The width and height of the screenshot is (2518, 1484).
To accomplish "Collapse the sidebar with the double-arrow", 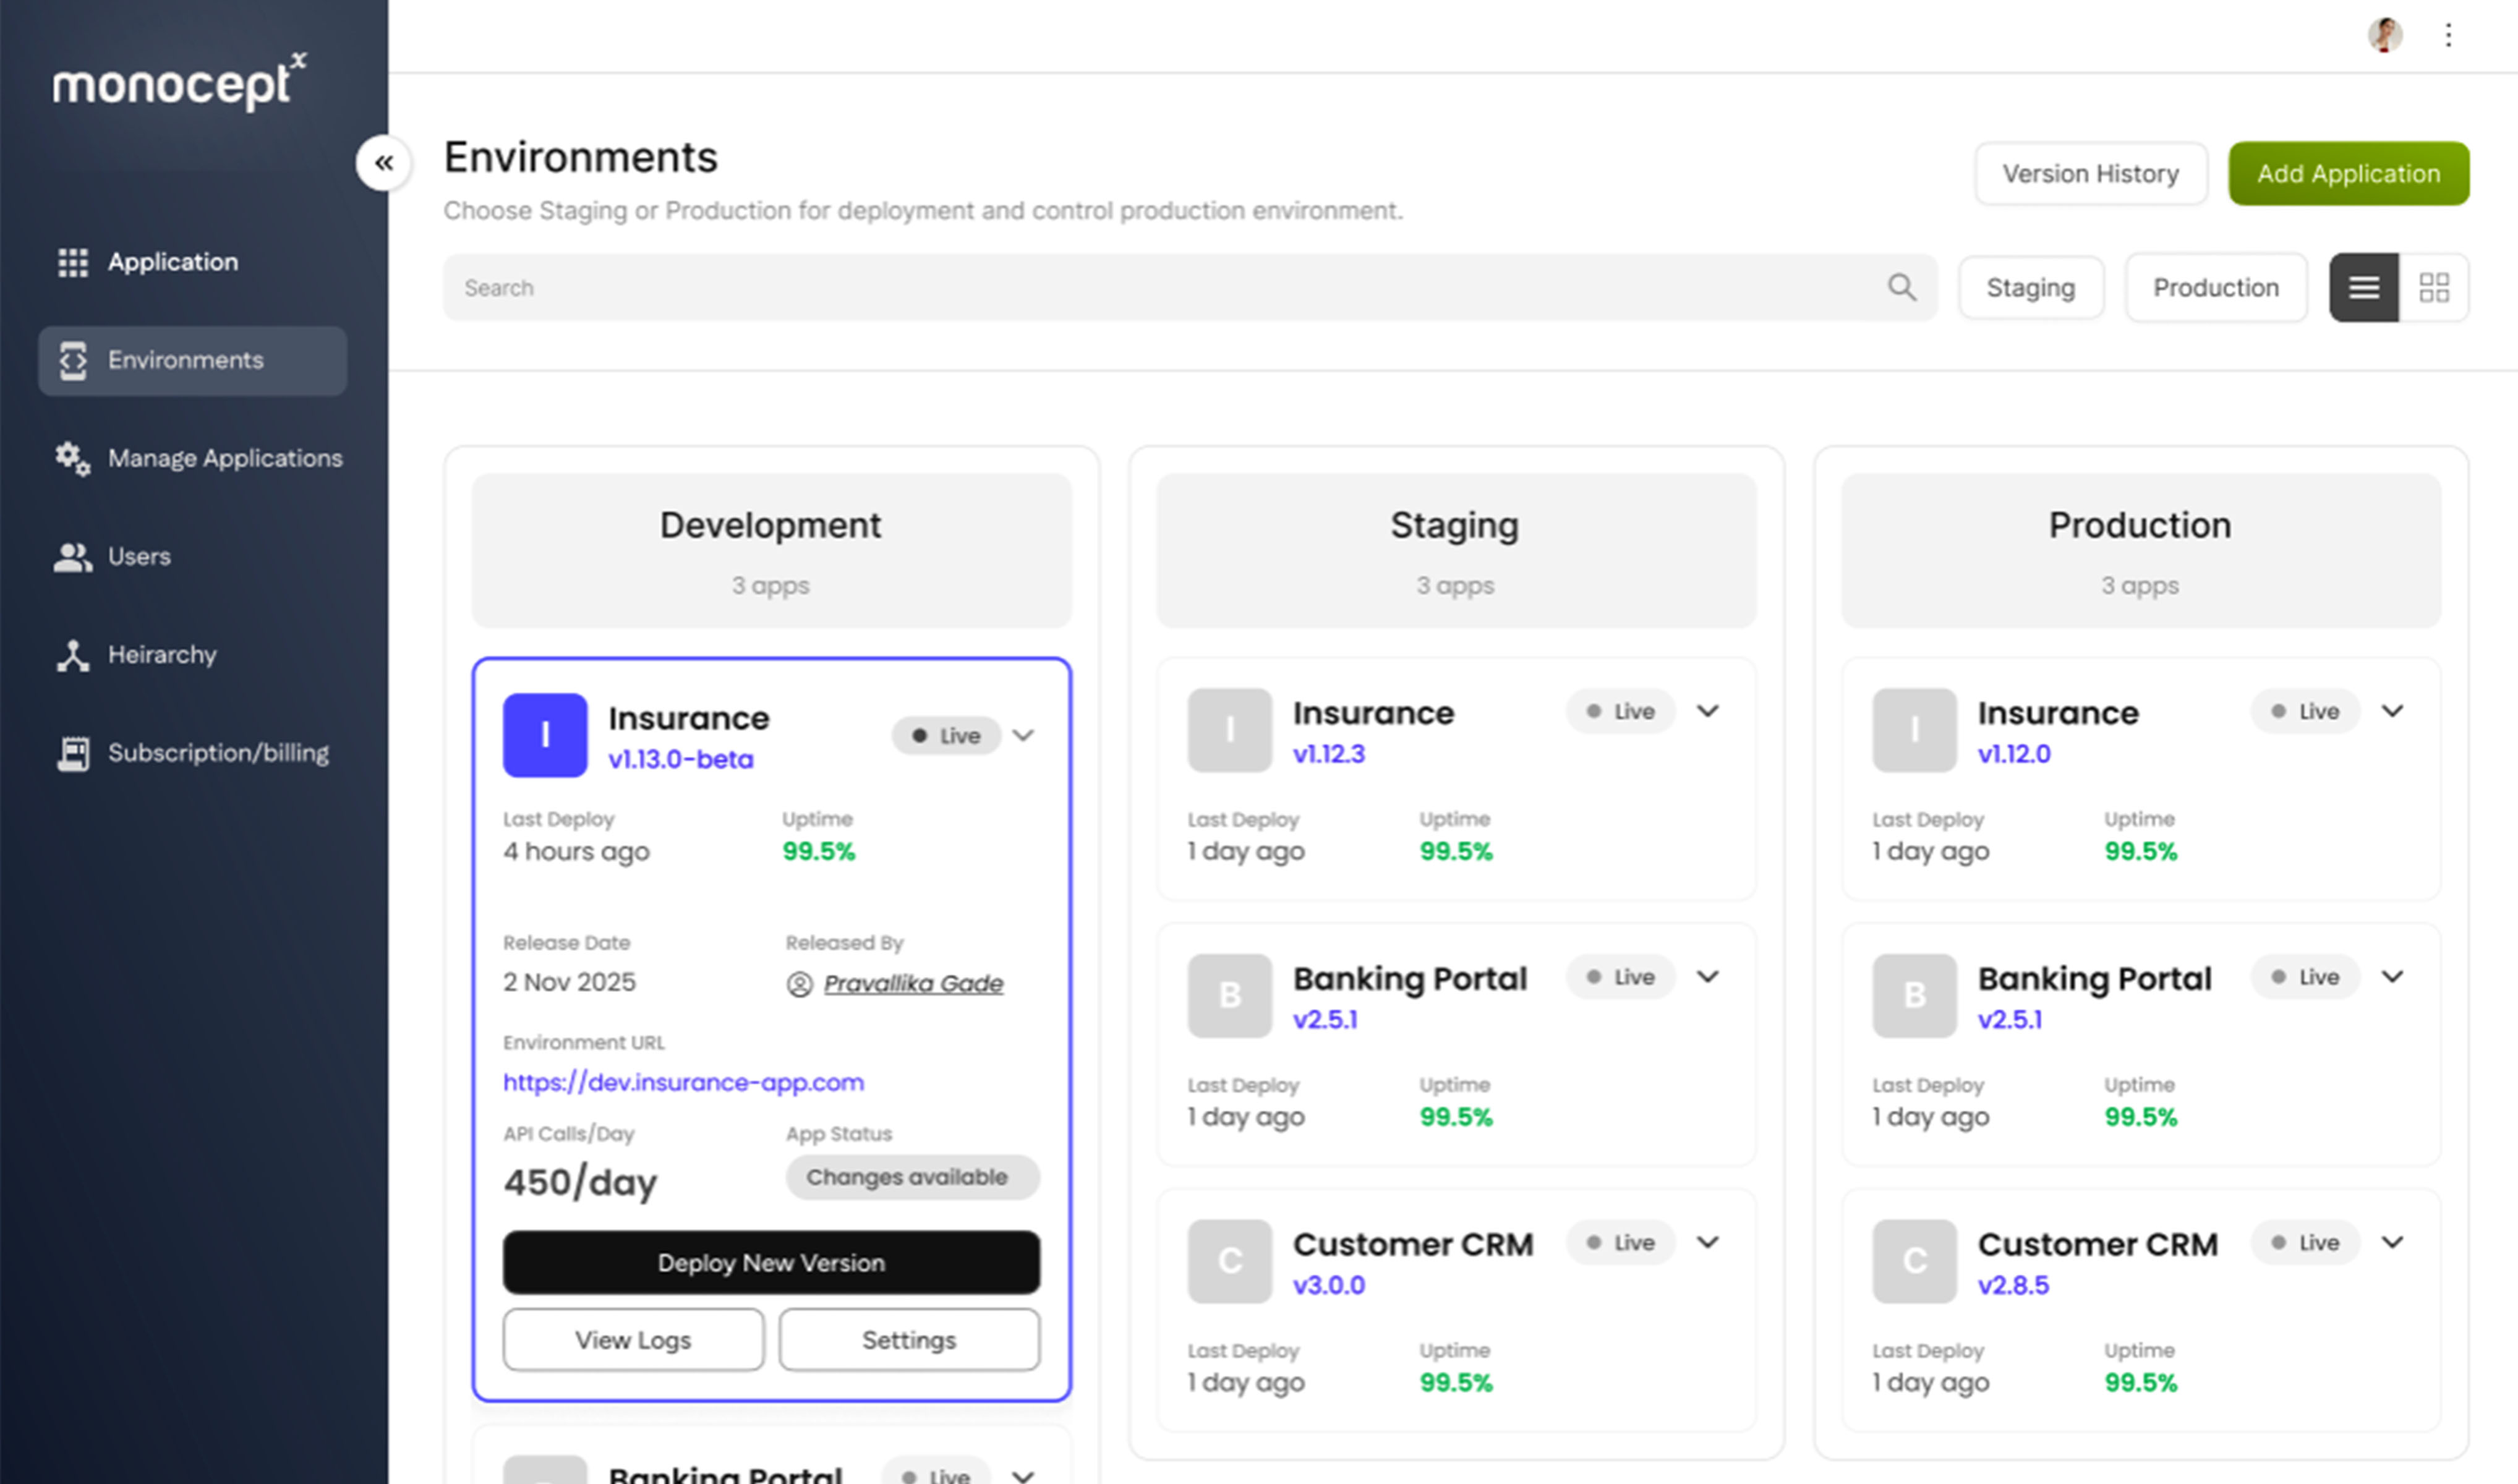I will click(384, 163).
